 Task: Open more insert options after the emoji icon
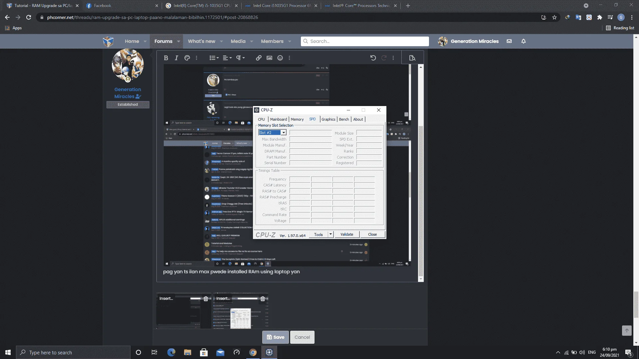pos(289,58)
